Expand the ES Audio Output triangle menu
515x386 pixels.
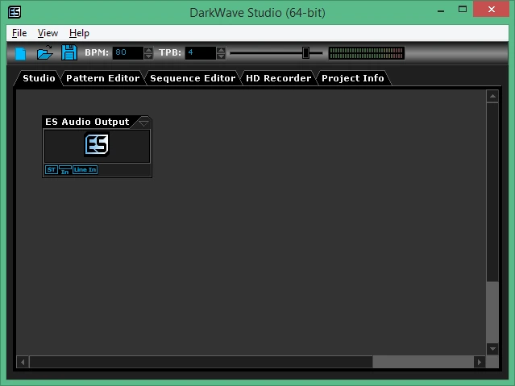click(x=143, y=123)
